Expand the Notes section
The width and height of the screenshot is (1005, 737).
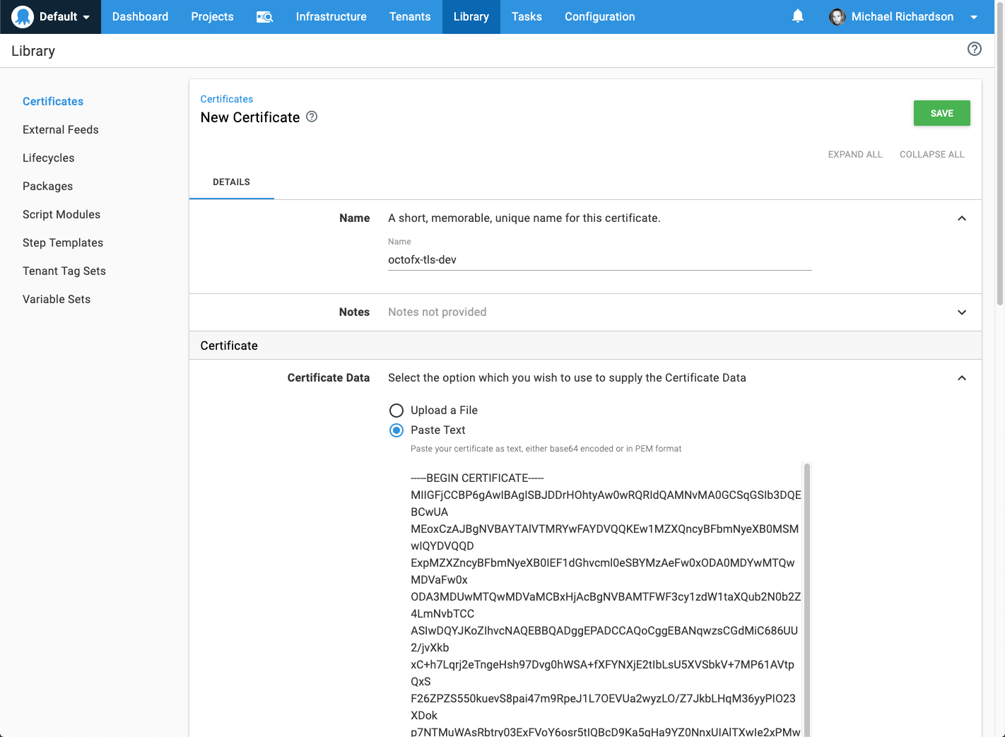(x=962, y=312)
